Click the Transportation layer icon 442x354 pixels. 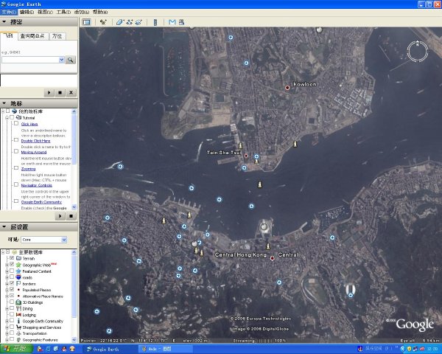(18, 333)
